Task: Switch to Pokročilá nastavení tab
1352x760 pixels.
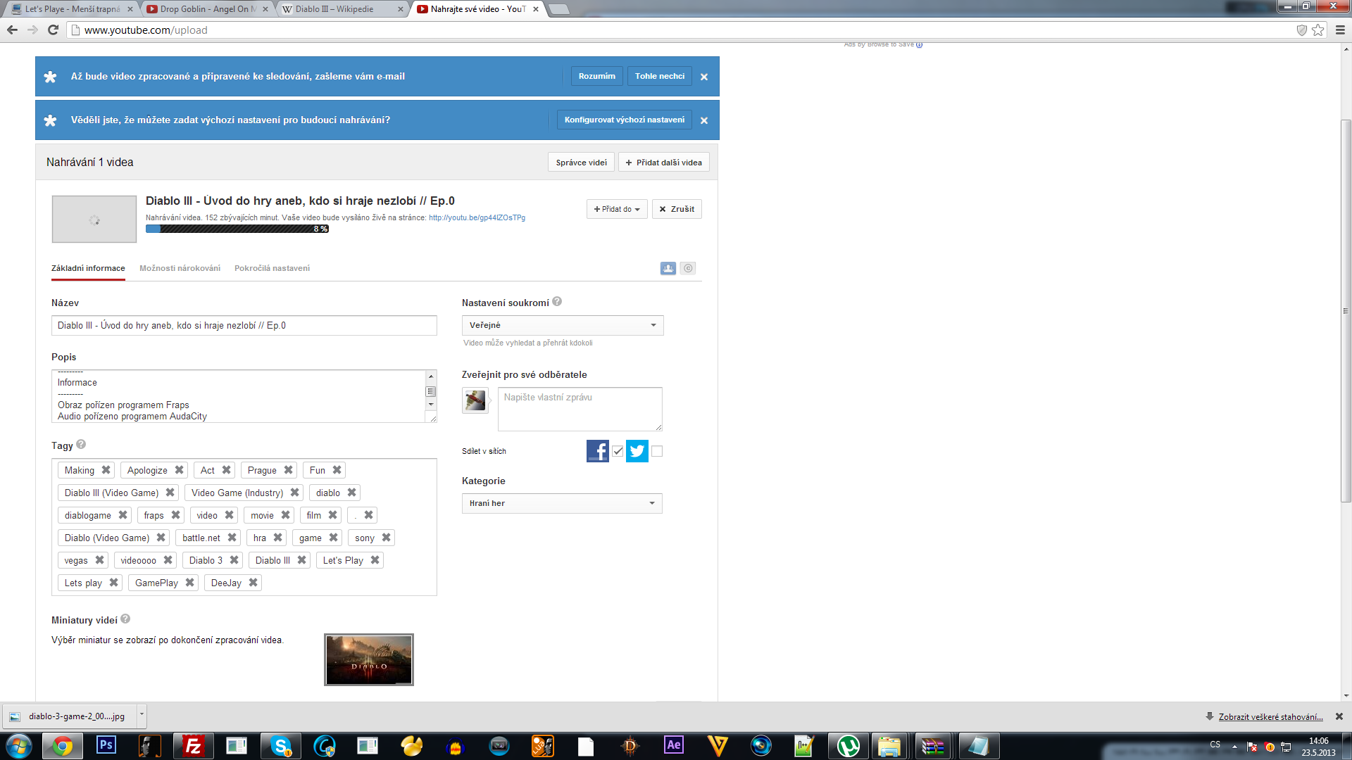Action: tap(272, 268)
